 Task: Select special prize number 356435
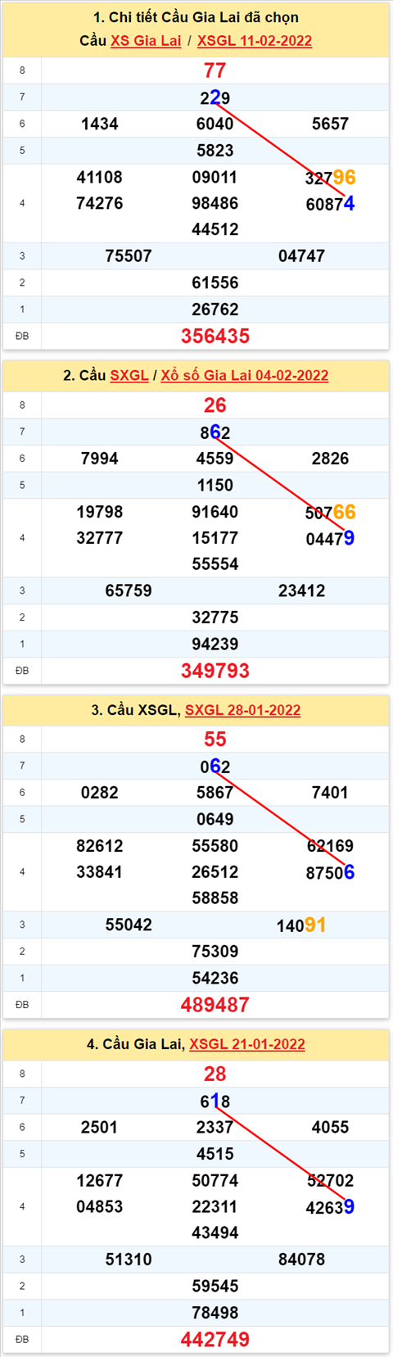215,336
